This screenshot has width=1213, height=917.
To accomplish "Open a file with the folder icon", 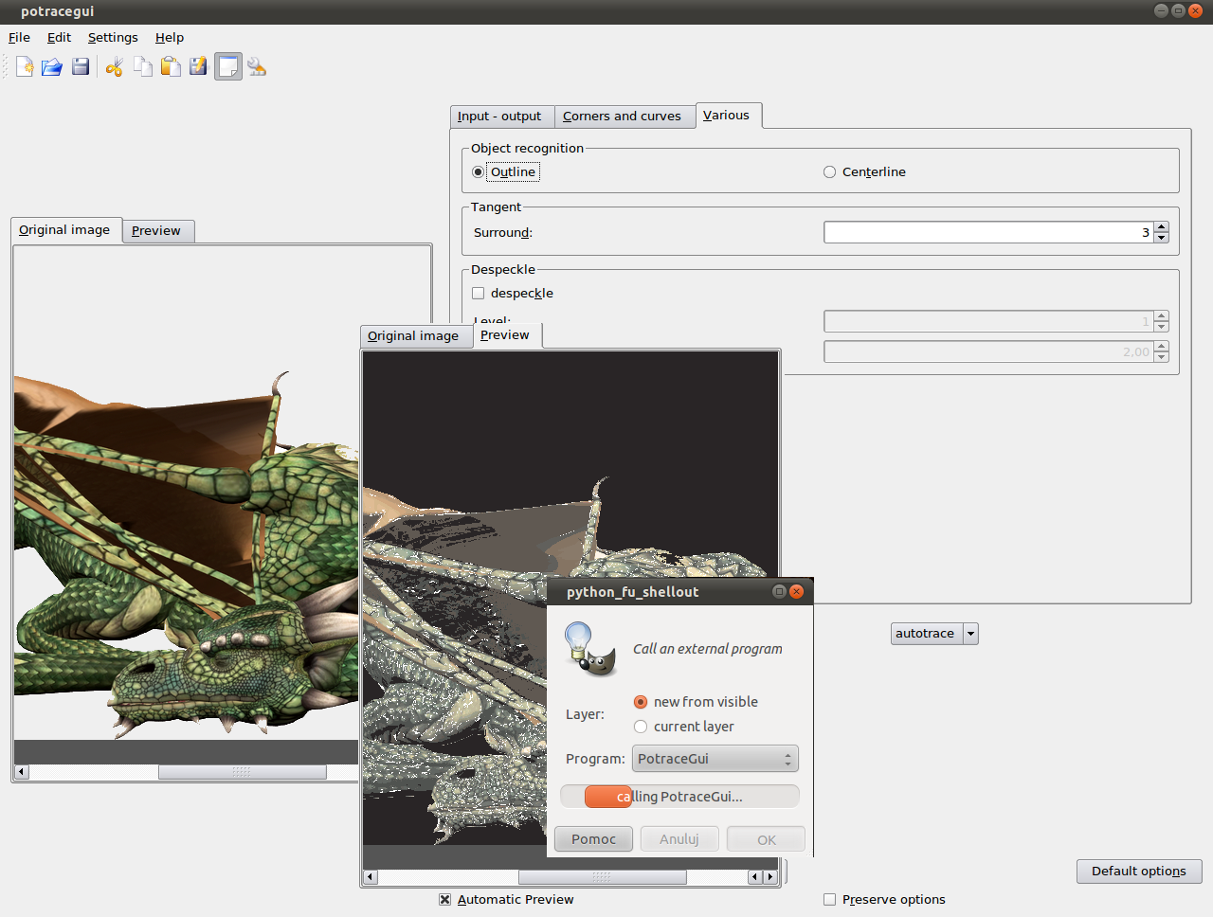I will [52, 66].
